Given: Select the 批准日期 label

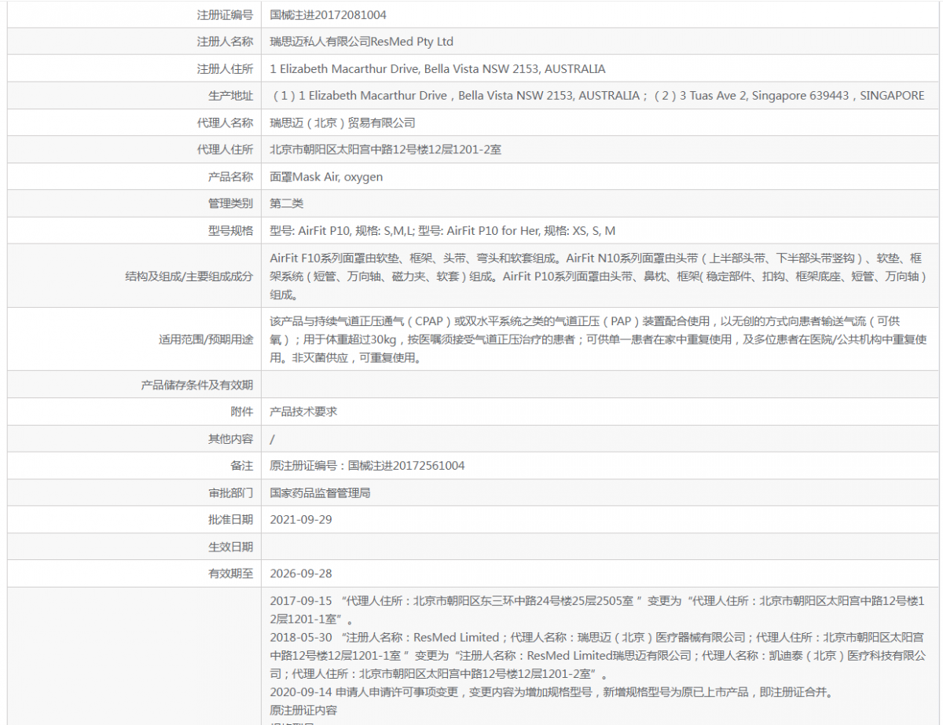Looking at the screenshot, I should [x=230, y=520].
